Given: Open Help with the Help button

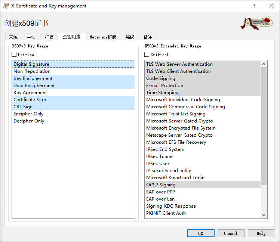Looking at the screenshot, I should (x=261, y=233).
